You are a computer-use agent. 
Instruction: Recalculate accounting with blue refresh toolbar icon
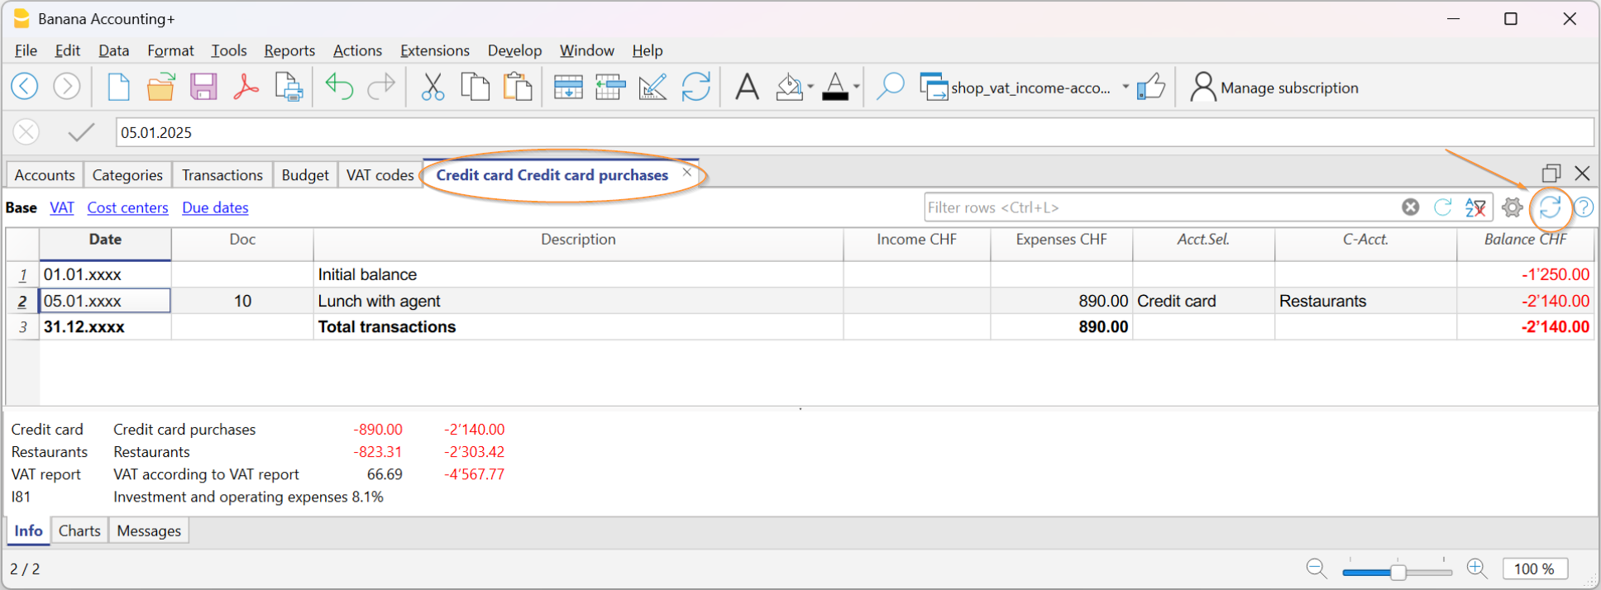[x=696, y=87]
